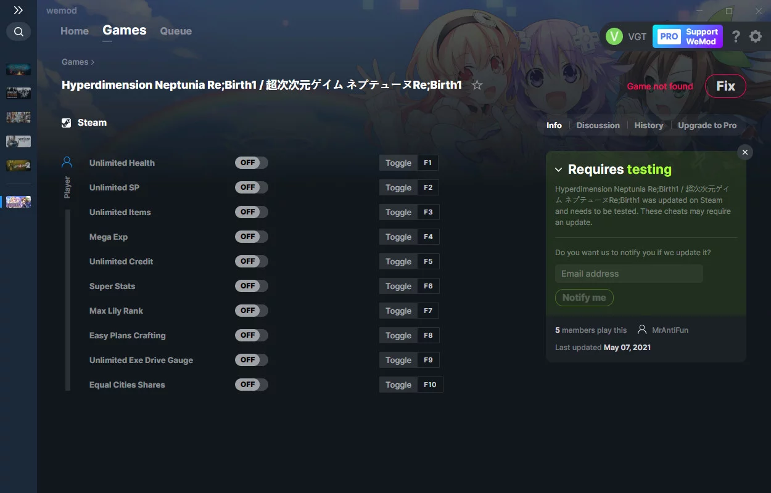
Task: Open the Discussion tab
Action: (598, 125)
